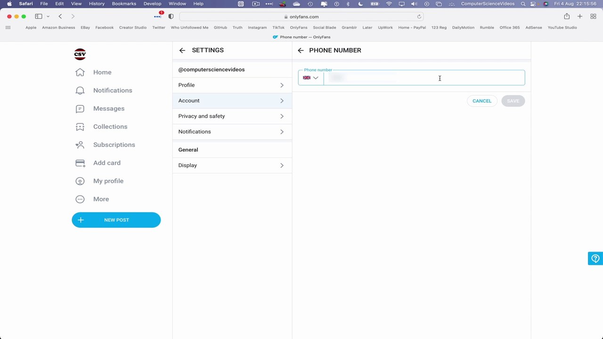Open the country code flag dropdown
The height and width of the screenshot is (339, 603).
pos(311,78)
